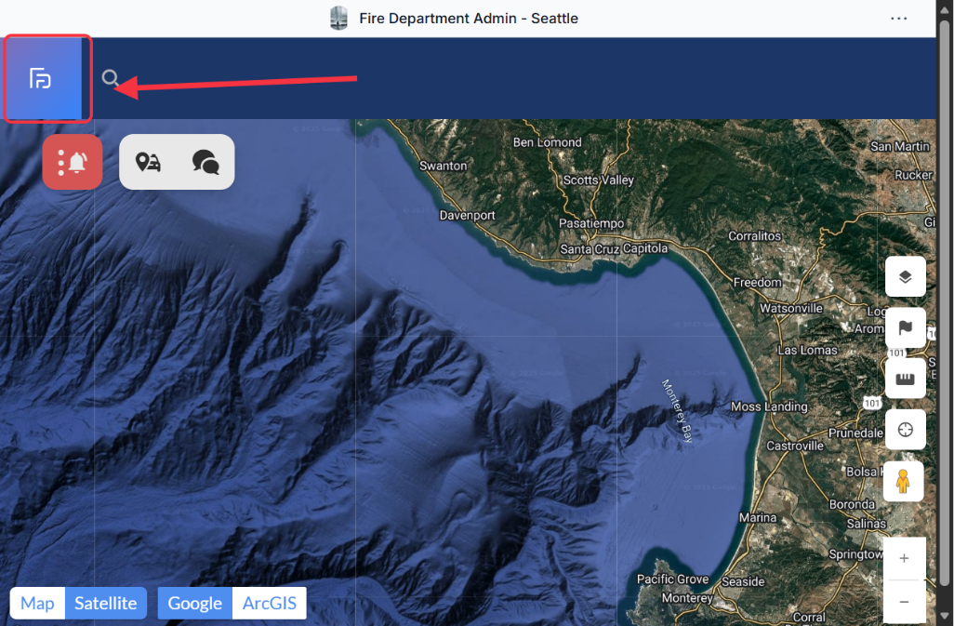The width and height of the screenshot is (954, 626).
Task: Click the app logo button at top-left
Action: 41,79
